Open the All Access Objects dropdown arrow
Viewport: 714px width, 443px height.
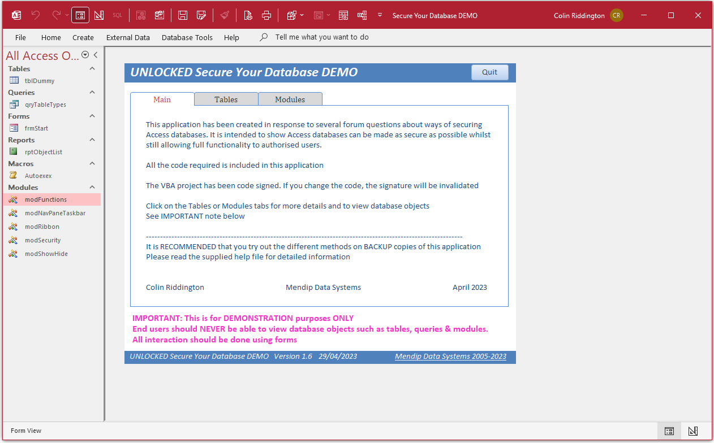pyautogui.click(x=85, y=55)
